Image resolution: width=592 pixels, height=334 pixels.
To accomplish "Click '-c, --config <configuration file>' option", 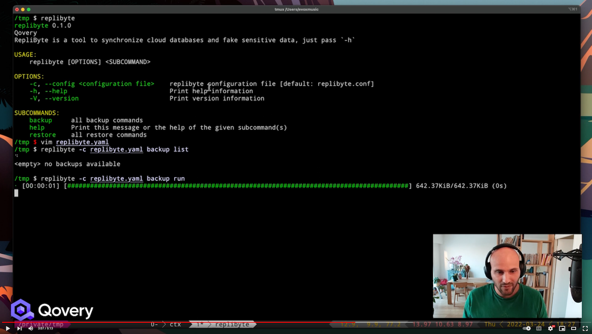I will point(92,84).
